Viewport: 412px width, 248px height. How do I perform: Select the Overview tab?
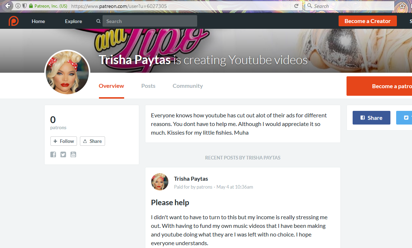111,86
